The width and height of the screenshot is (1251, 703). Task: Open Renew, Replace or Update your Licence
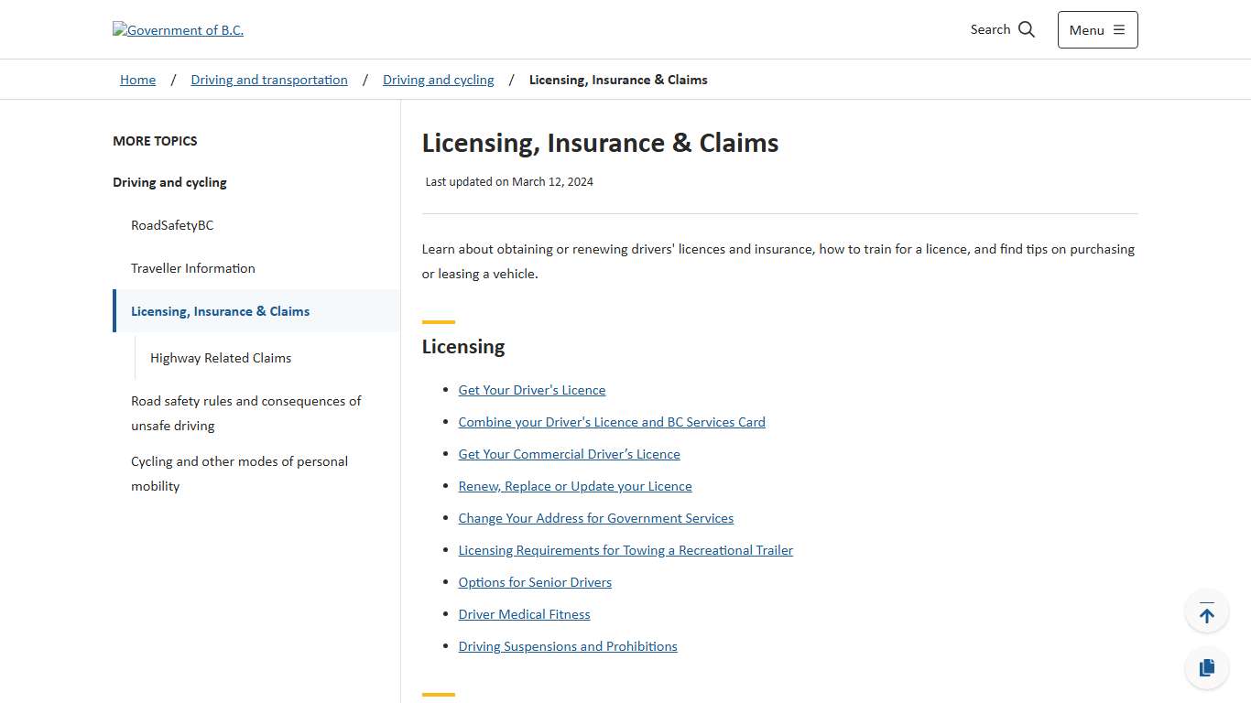575,486
